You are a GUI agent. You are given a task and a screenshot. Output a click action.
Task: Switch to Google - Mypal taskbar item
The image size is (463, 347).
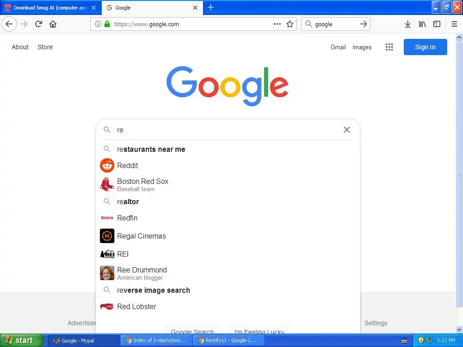(84, 341)
